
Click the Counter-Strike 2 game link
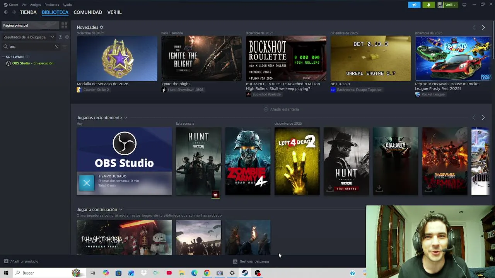(93, 90)
